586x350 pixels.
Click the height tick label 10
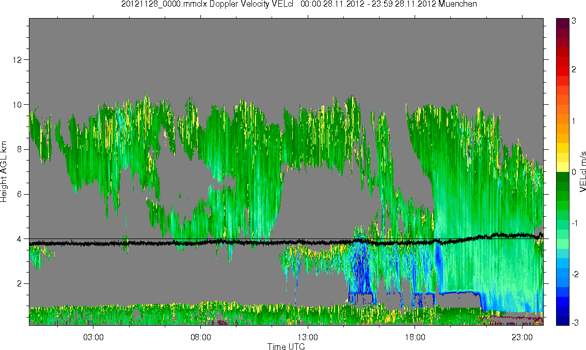tap(17, 105)
